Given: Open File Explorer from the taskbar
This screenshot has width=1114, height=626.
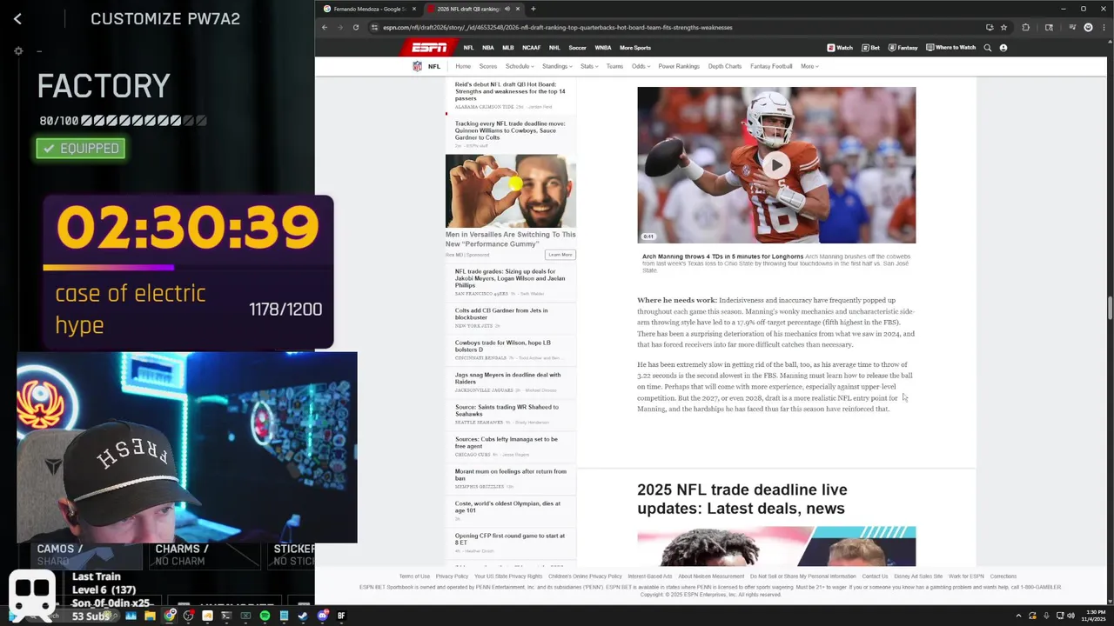Looking at the screenshot, I should pos(150,616).
